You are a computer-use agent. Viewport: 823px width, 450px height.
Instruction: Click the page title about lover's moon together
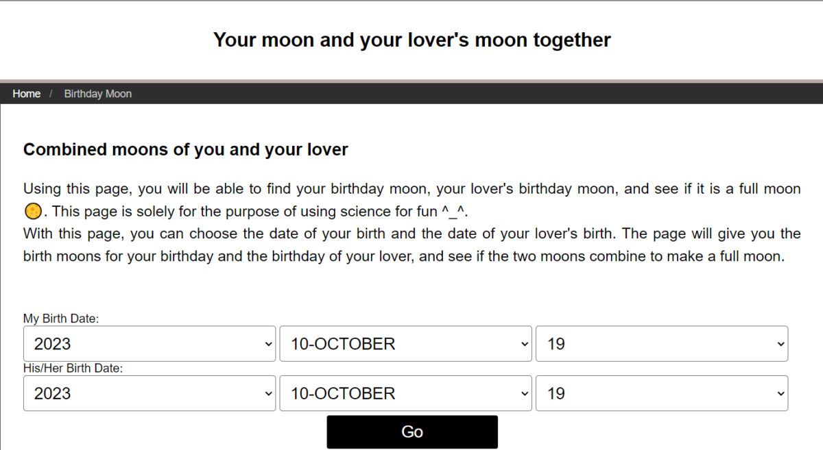(411, 40)
